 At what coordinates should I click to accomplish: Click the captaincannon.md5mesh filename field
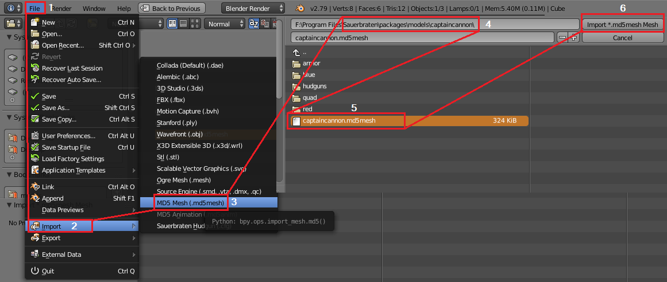click(x=423, y=38)
